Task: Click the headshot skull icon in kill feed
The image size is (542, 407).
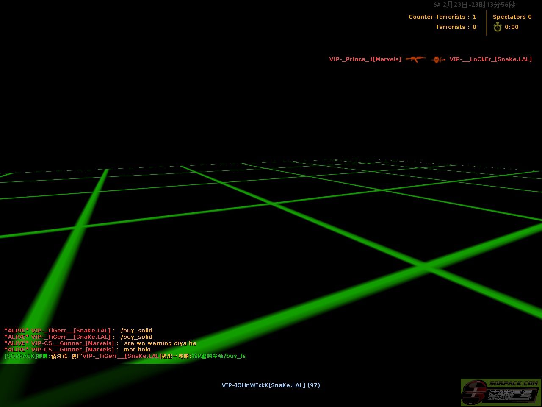Action: [438, 59]
